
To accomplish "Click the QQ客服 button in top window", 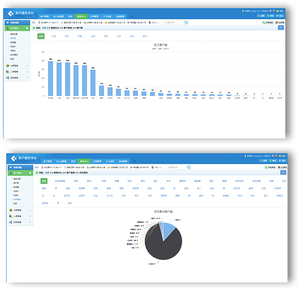I will 280,22.
